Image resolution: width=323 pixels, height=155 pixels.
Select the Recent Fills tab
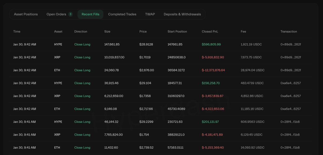point(90,14)
